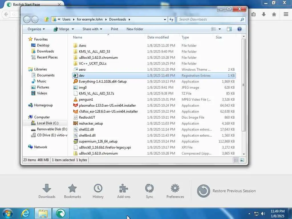Click the Change your view icon
The image size is (292, 219).
pyautogui.click(x=213, y=29)
